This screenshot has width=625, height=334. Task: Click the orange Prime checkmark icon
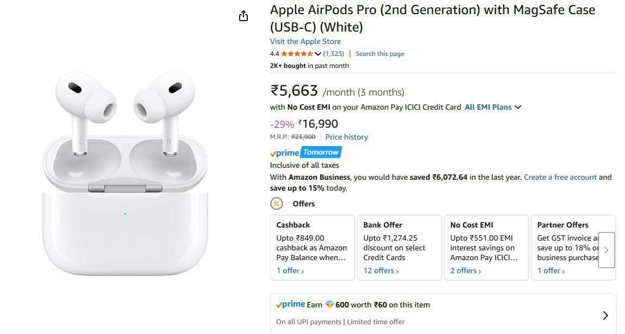pos(274,153)
